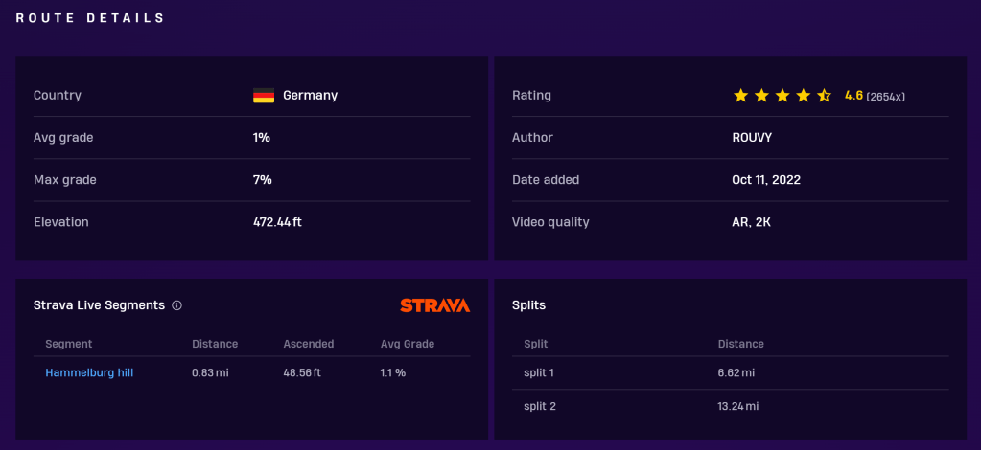Click the 4.6 rating score
Viewport: 981px width, 450px height.
click(853, 96)
